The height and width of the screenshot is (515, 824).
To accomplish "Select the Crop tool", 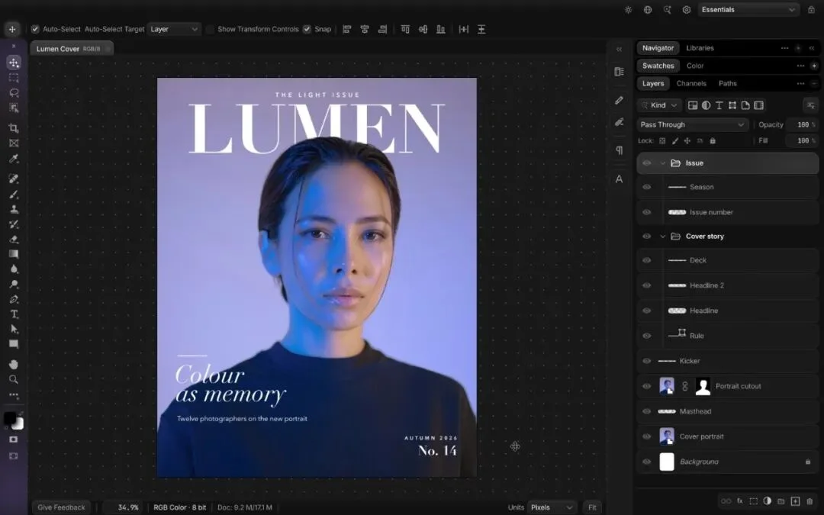I will (x=14, y=128).
